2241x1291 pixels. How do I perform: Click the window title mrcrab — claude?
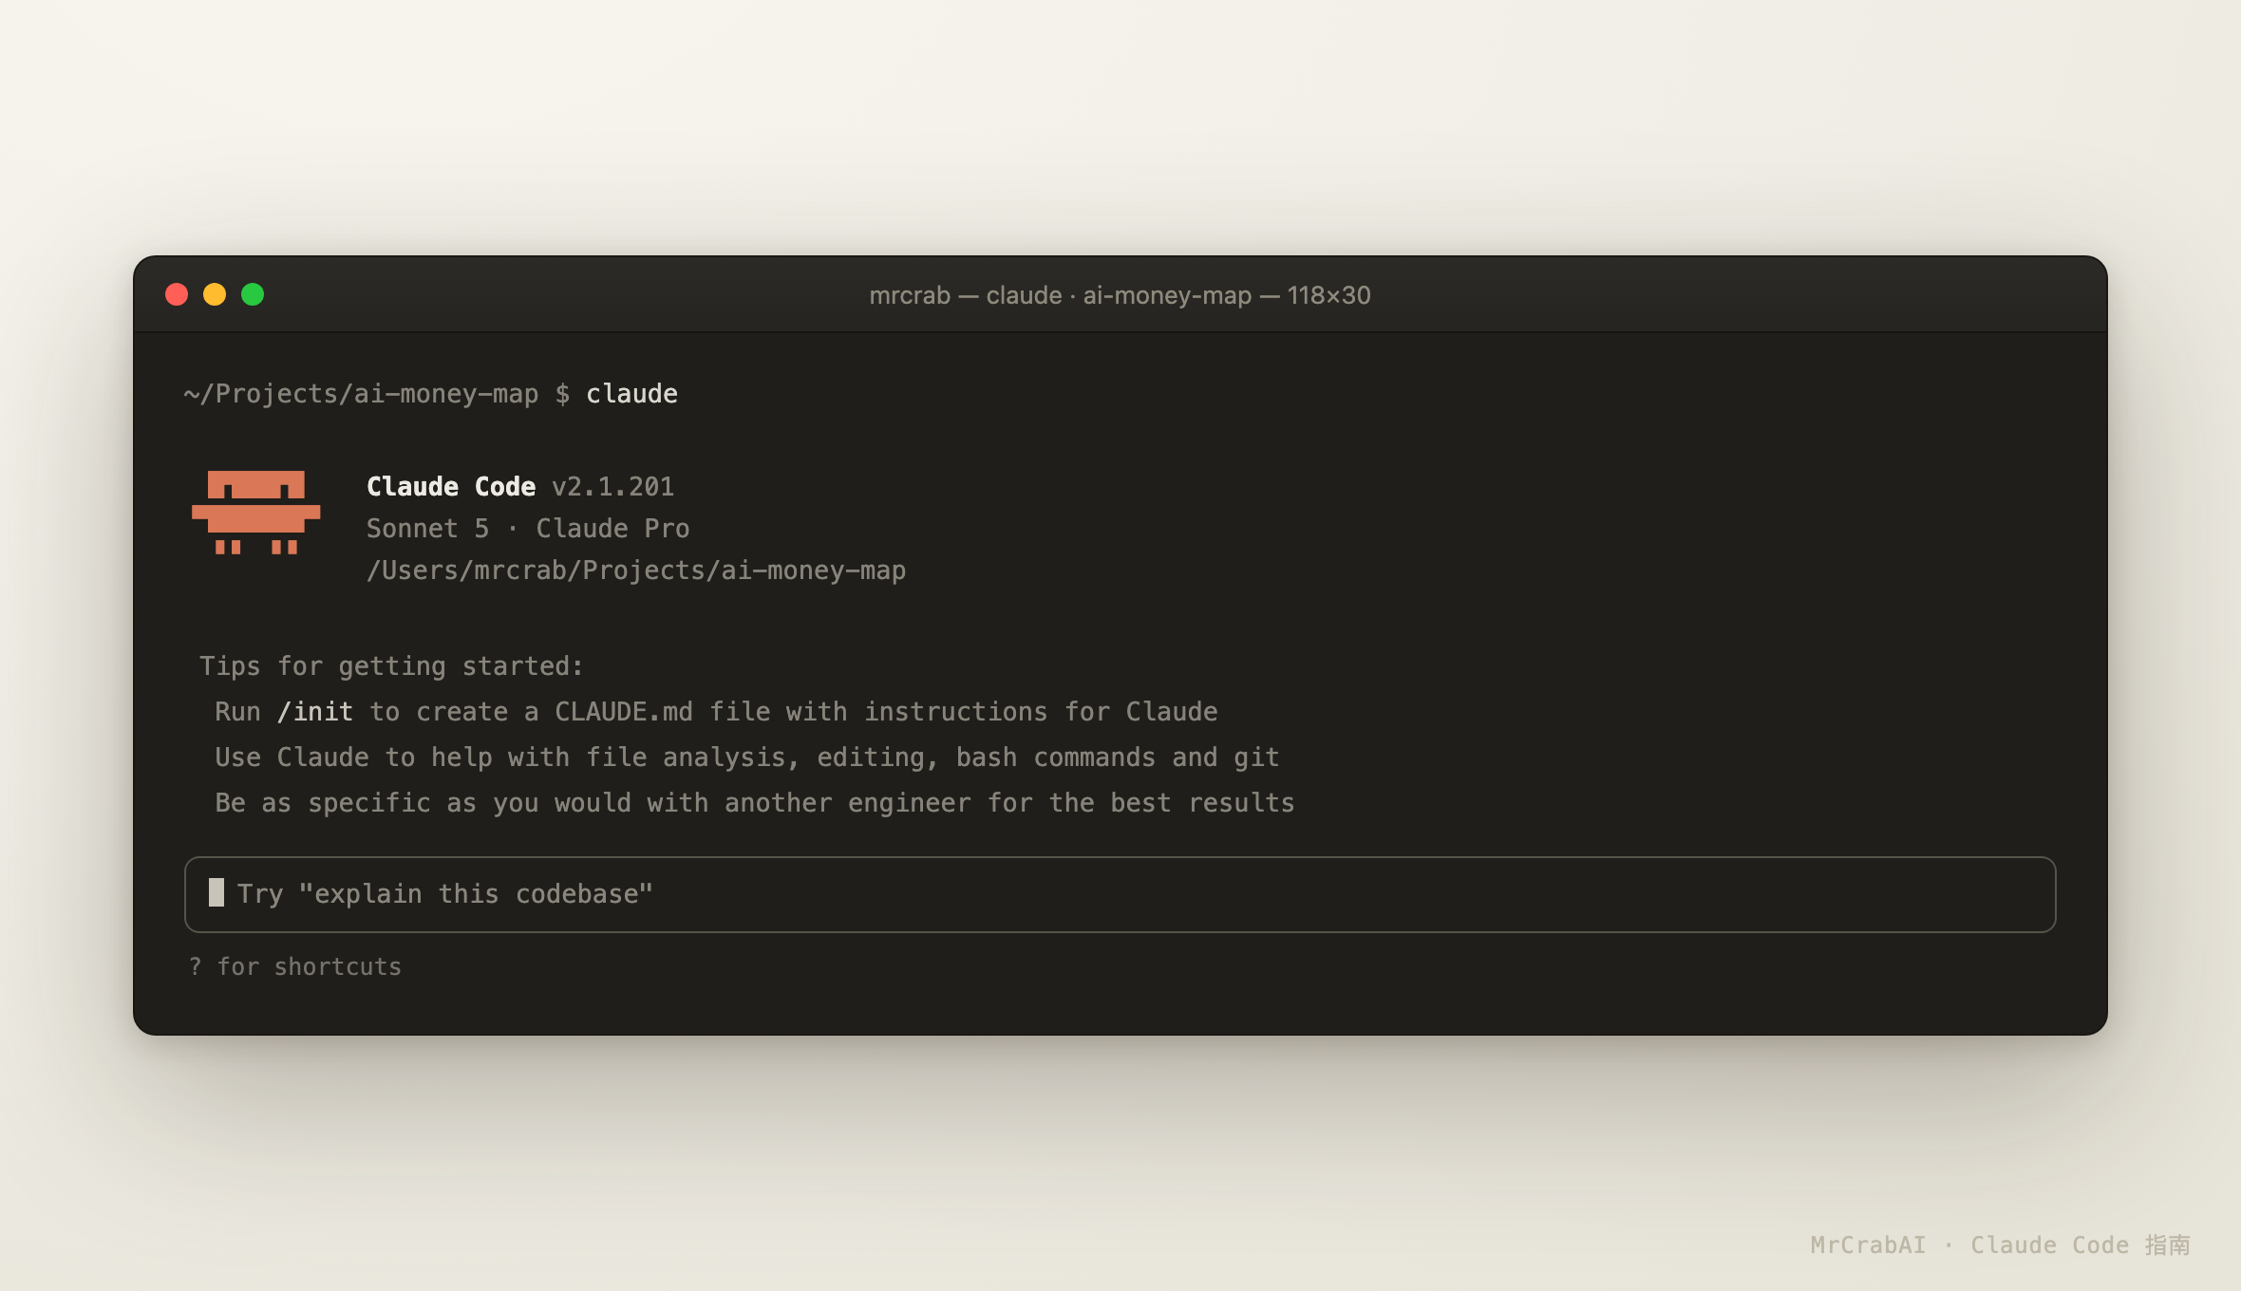click(x=966, y=295)
